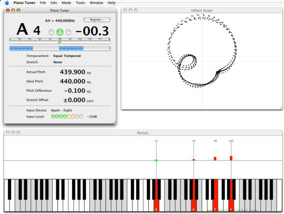
Task: Close the Partials window
Action: 8,133
